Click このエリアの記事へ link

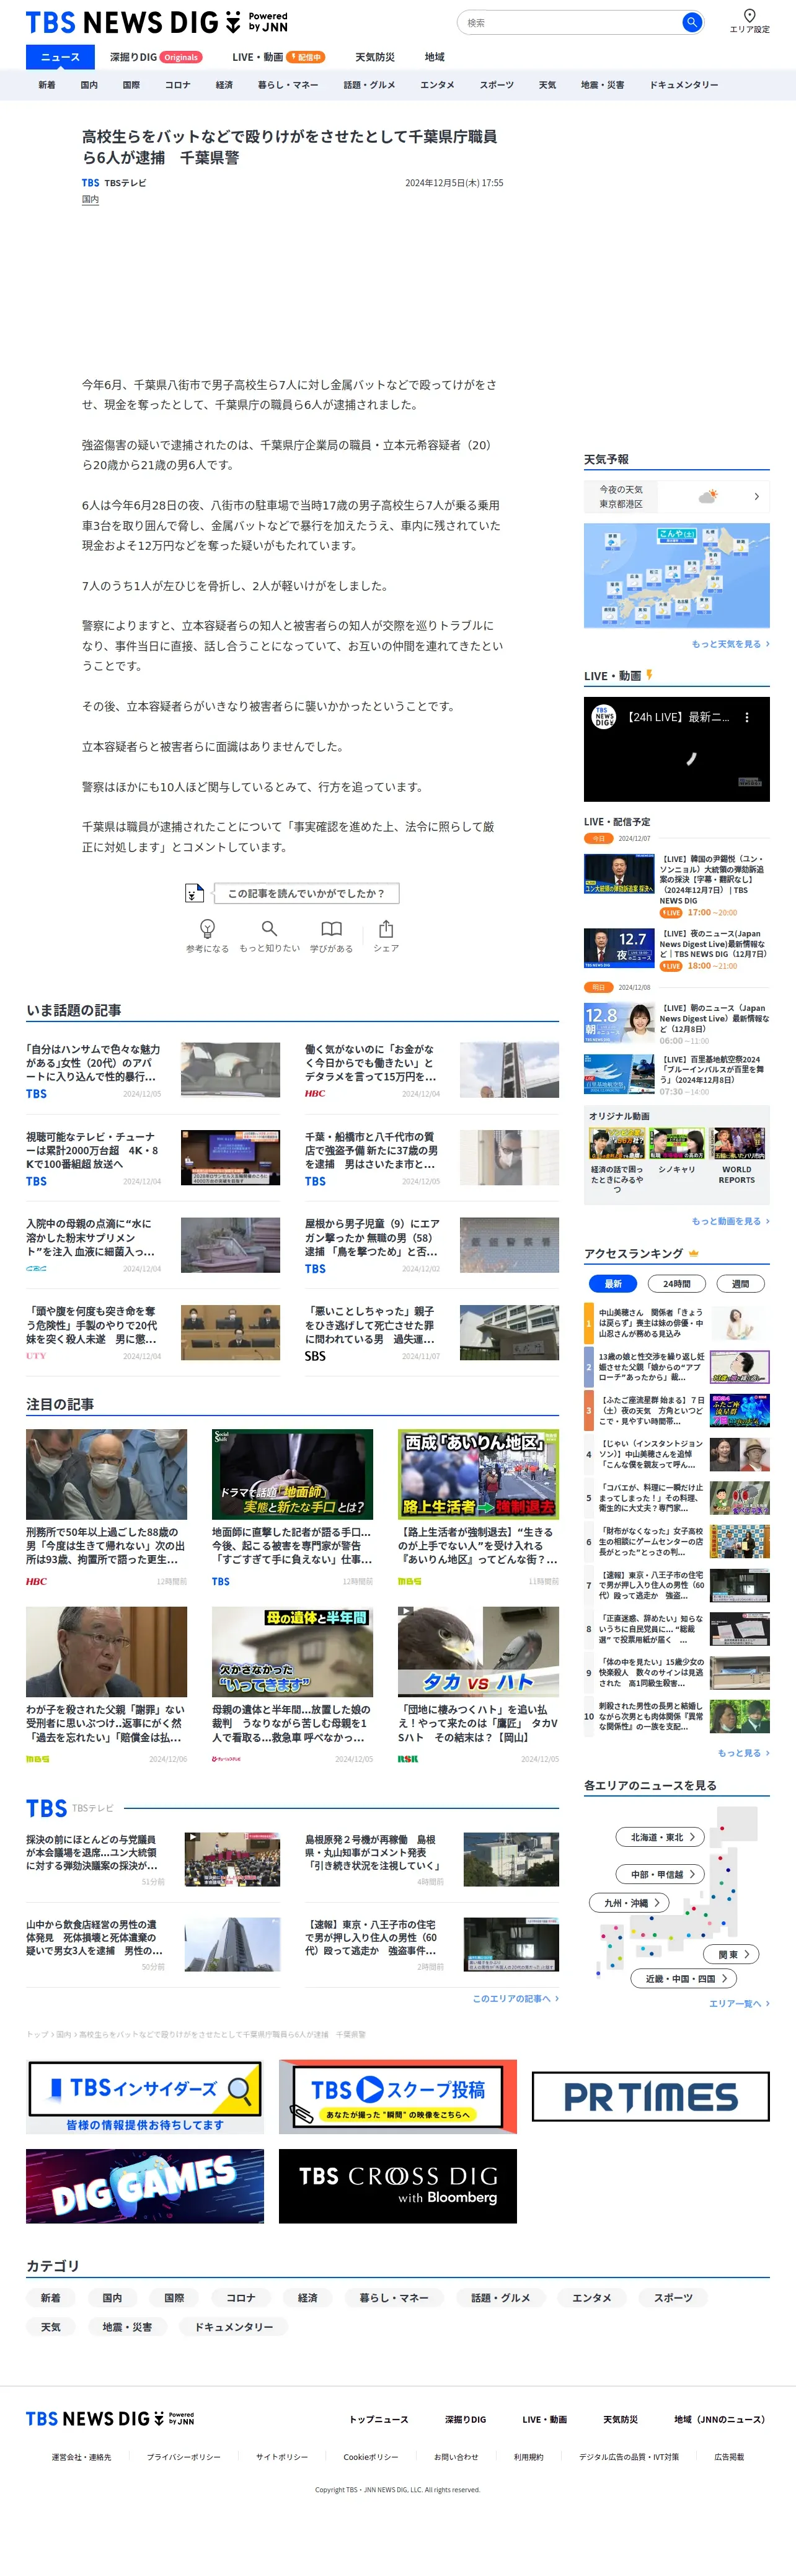click(515, 1998)
